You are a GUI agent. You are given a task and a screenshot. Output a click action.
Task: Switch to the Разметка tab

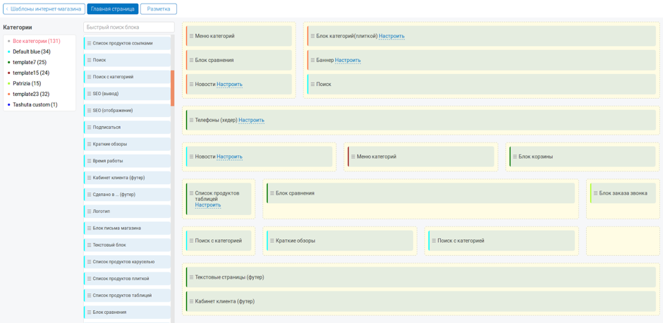coord(158,9)
